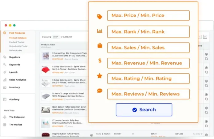Image resolution: width=214 pixels, height=139 pixels.
Task: Click Max. Rating / Min. Rating field
Action: (x=148, y=79)
